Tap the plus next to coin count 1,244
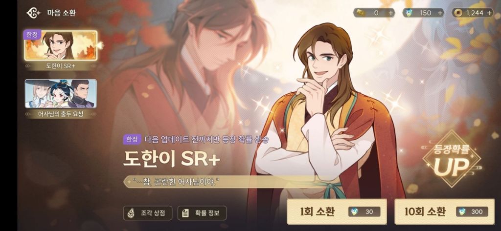501x231 pixels. tap(489, 13)
